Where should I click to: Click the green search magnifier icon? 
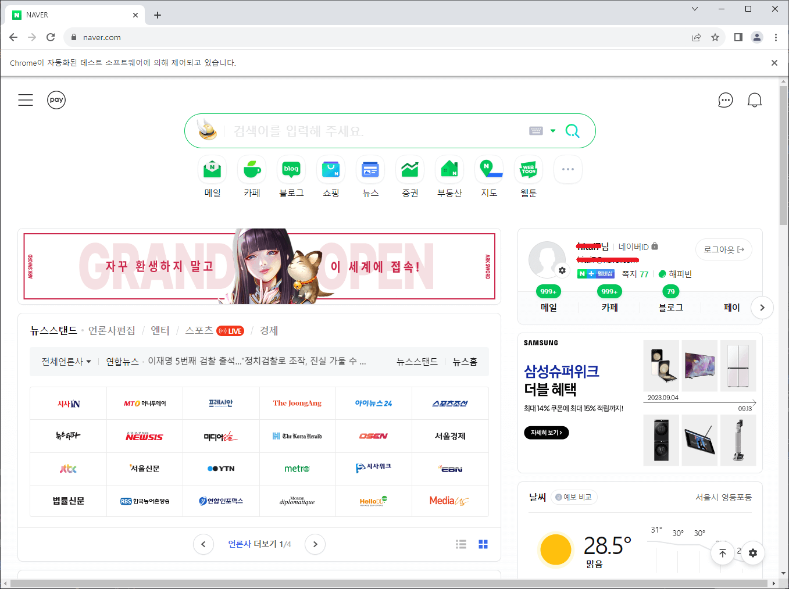point(572,131)
